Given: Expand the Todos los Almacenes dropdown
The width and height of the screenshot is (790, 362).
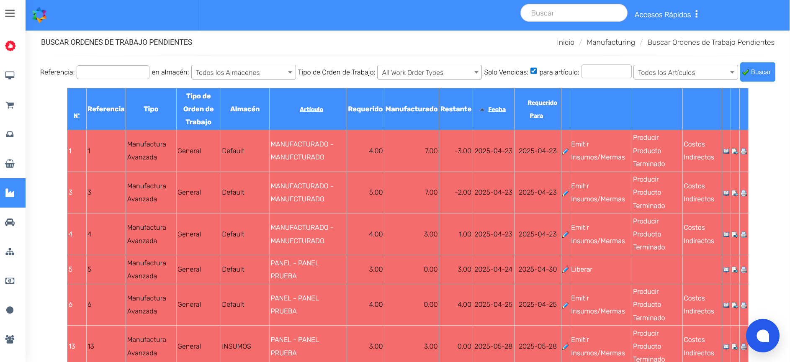Looking at the screenshot, I should 243,72.
